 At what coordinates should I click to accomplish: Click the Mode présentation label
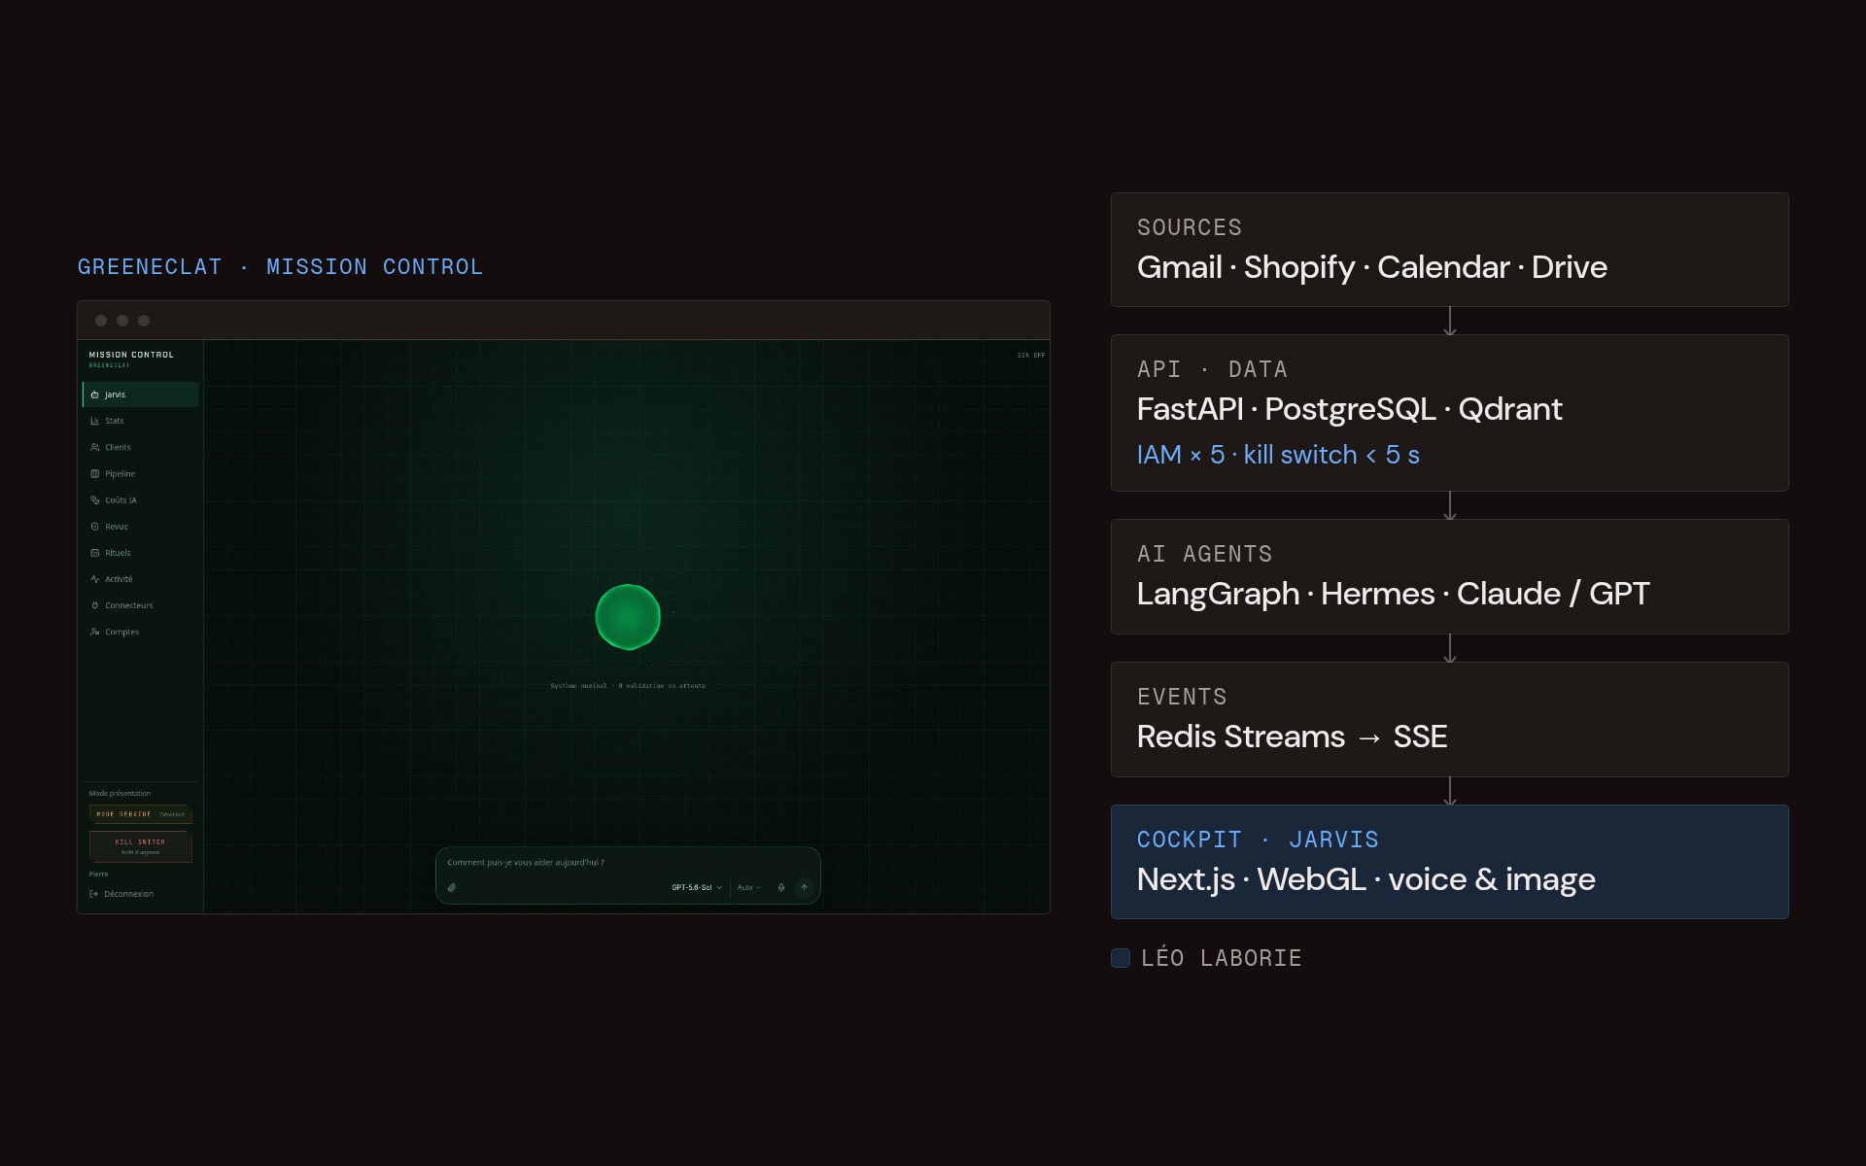tap(120, 793)
